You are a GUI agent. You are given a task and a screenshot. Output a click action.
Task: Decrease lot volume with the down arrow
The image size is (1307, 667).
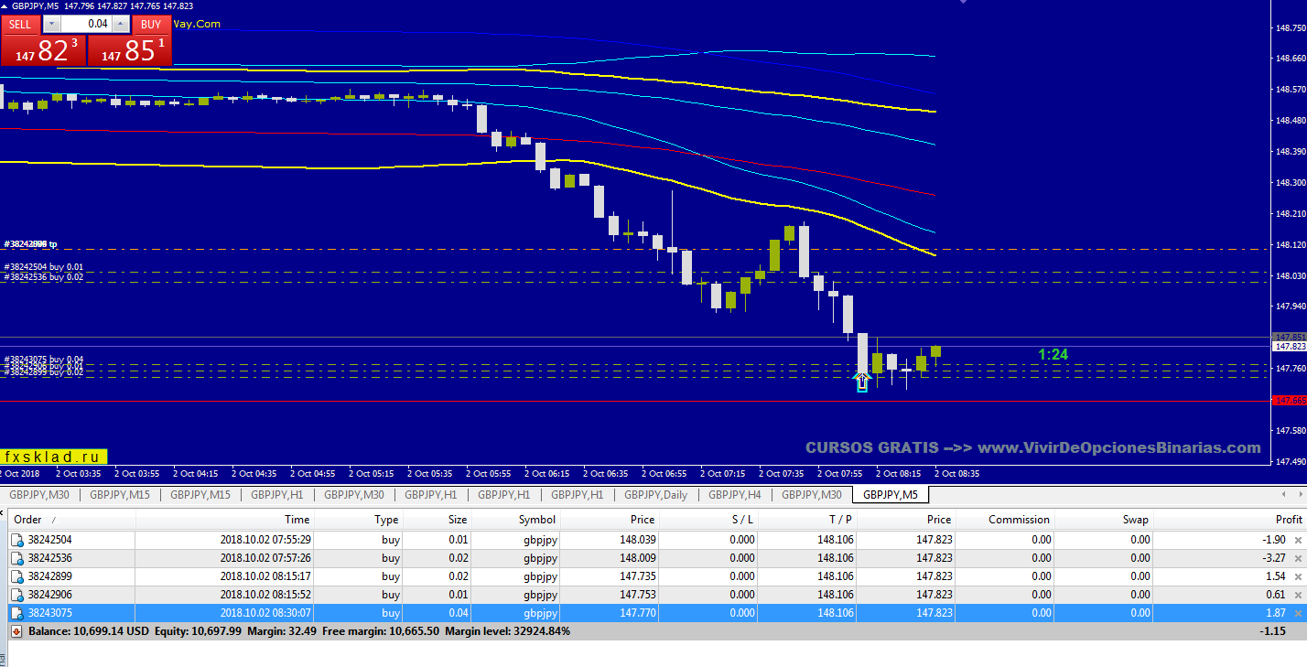[x=51, y=25]
